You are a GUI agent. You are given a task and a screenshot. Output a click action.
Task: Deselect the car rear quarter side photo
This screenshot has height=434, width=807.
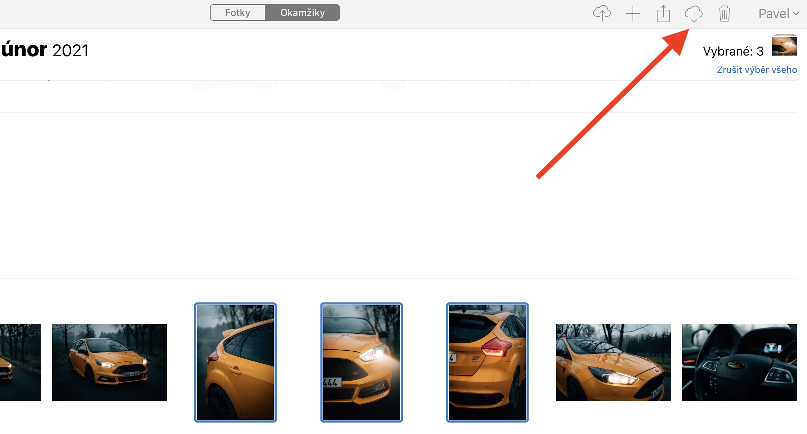tap(235, 362)
